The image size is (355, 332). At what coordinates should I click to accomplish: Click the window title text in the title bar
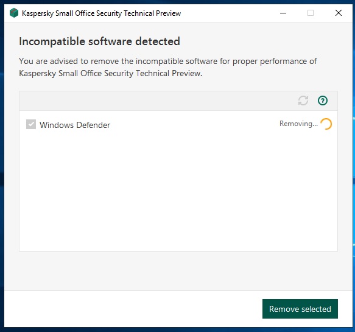(102, 13)
